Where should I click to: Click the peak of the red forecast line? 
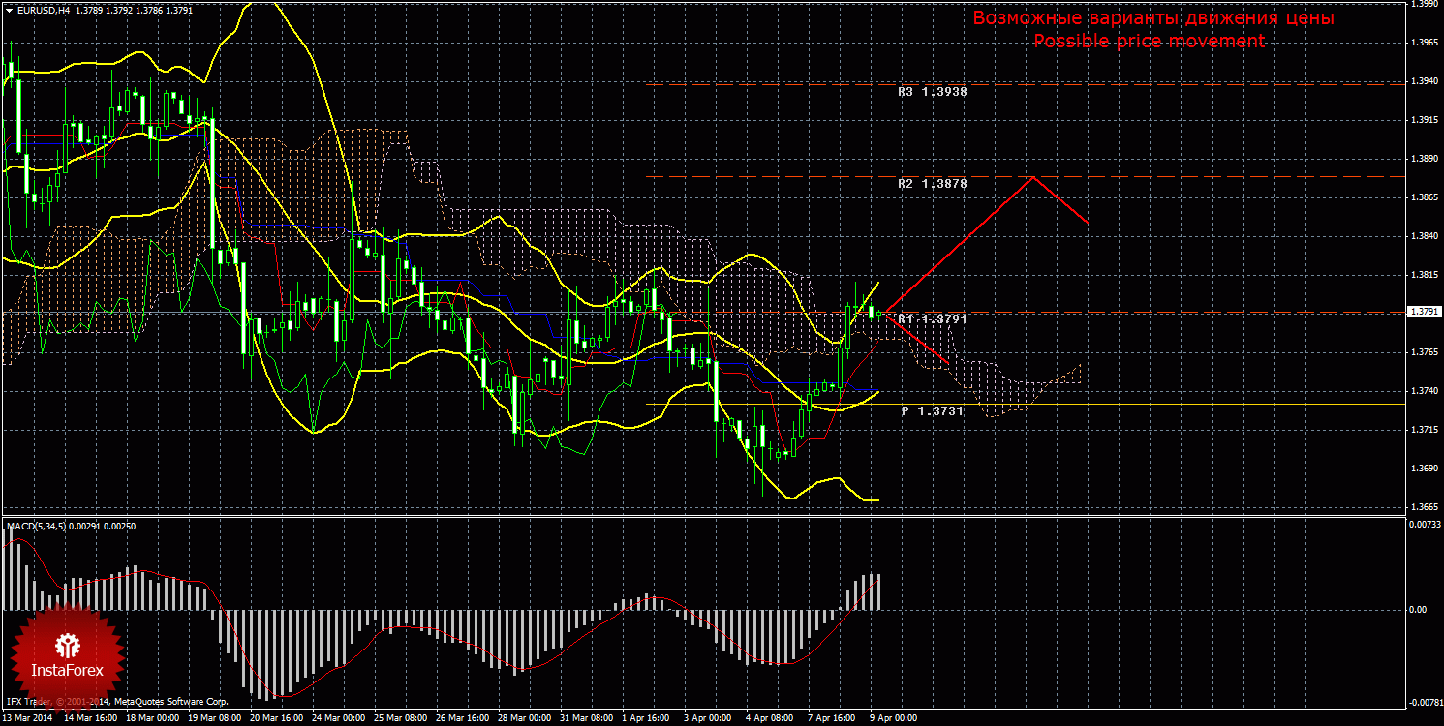click(x=1033, y=177)
